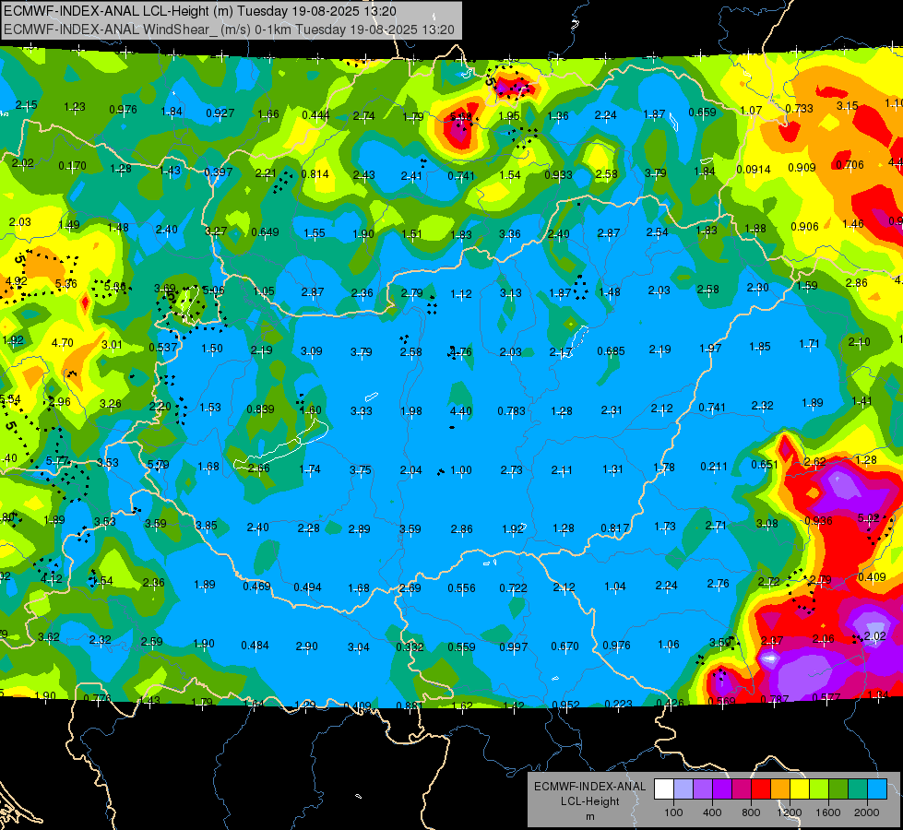
Task: Select the magenta legend swatch above 800
Action: click(742, 789)
